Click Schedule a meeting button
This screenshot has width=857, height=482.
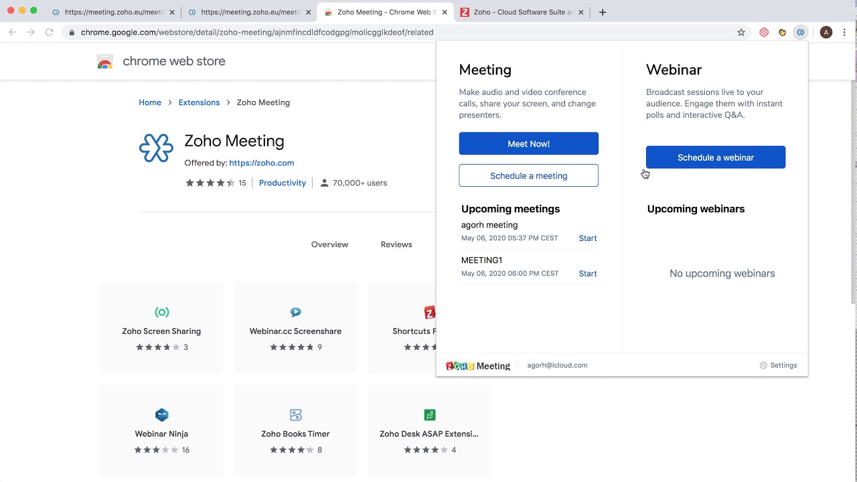(528, 175)
